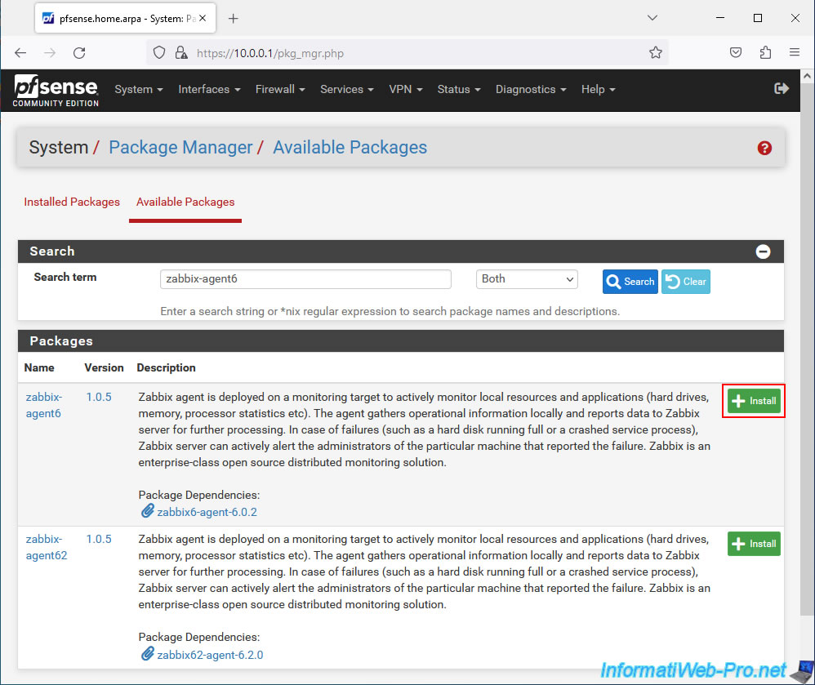Click the Search term label
815x685 pixels.
(x=65, y=278)
